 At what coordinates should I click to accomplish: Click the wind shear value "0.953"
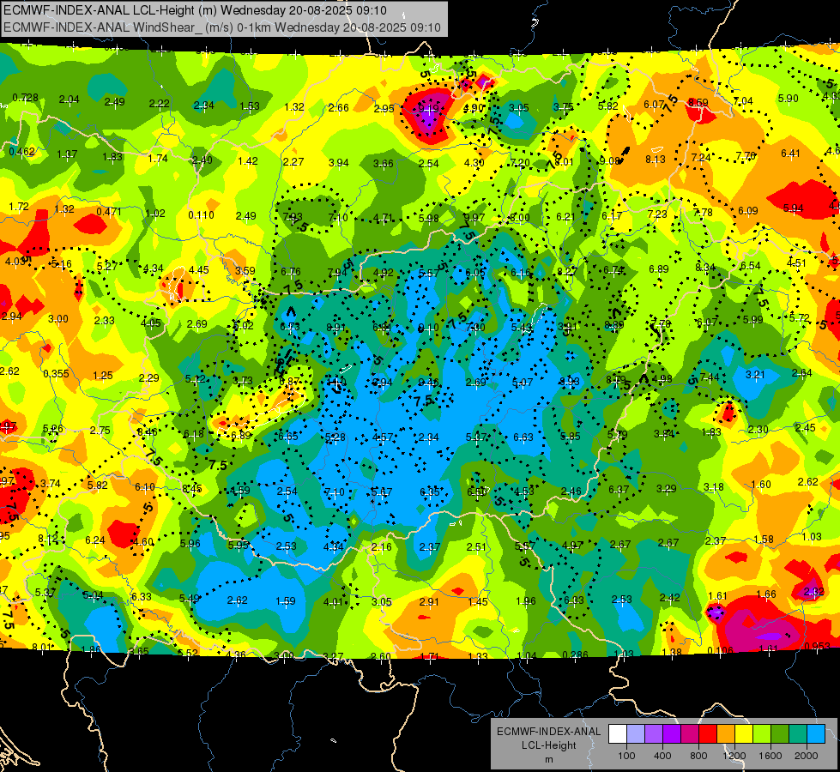817,646
